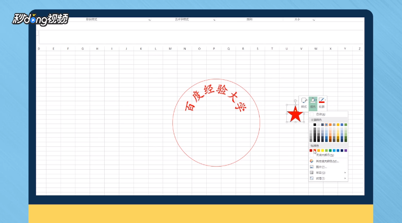Screen dimensions: 402x223
Task: Select column G header
Action: pos(83,49)
